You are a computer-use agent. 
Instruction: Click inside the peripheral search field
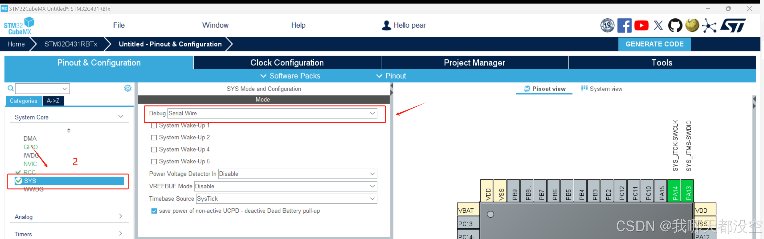click(x=39, y=88)
